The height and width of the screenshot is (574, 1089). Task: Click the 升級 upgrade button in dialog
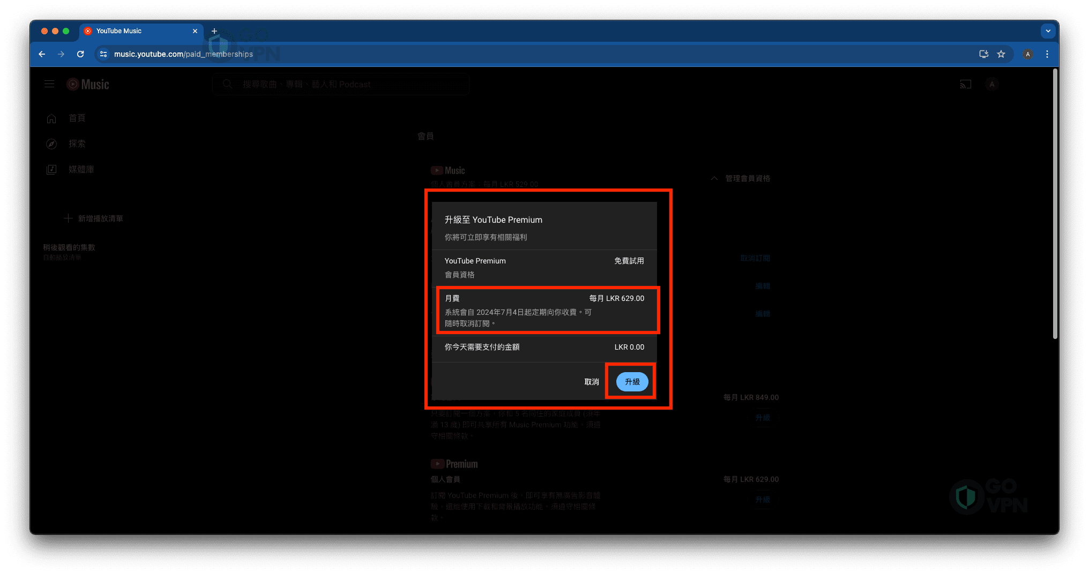632,382
